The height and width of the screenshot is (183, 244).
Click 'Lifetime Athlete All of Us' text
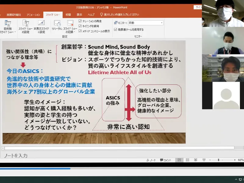(x=120, y=72)
